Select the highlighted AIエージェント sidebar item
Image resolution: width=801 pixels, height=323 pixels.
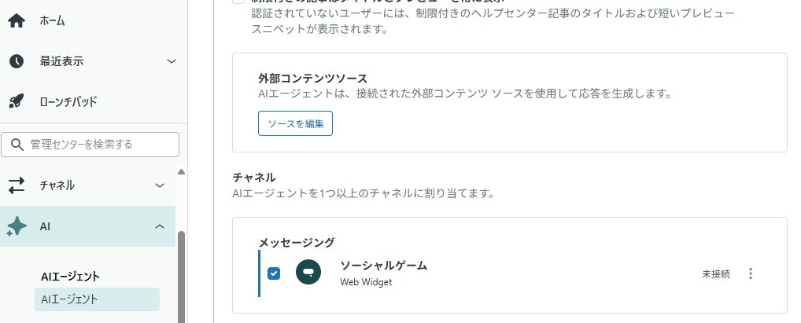pyautogui.click(x=69, y=299)
